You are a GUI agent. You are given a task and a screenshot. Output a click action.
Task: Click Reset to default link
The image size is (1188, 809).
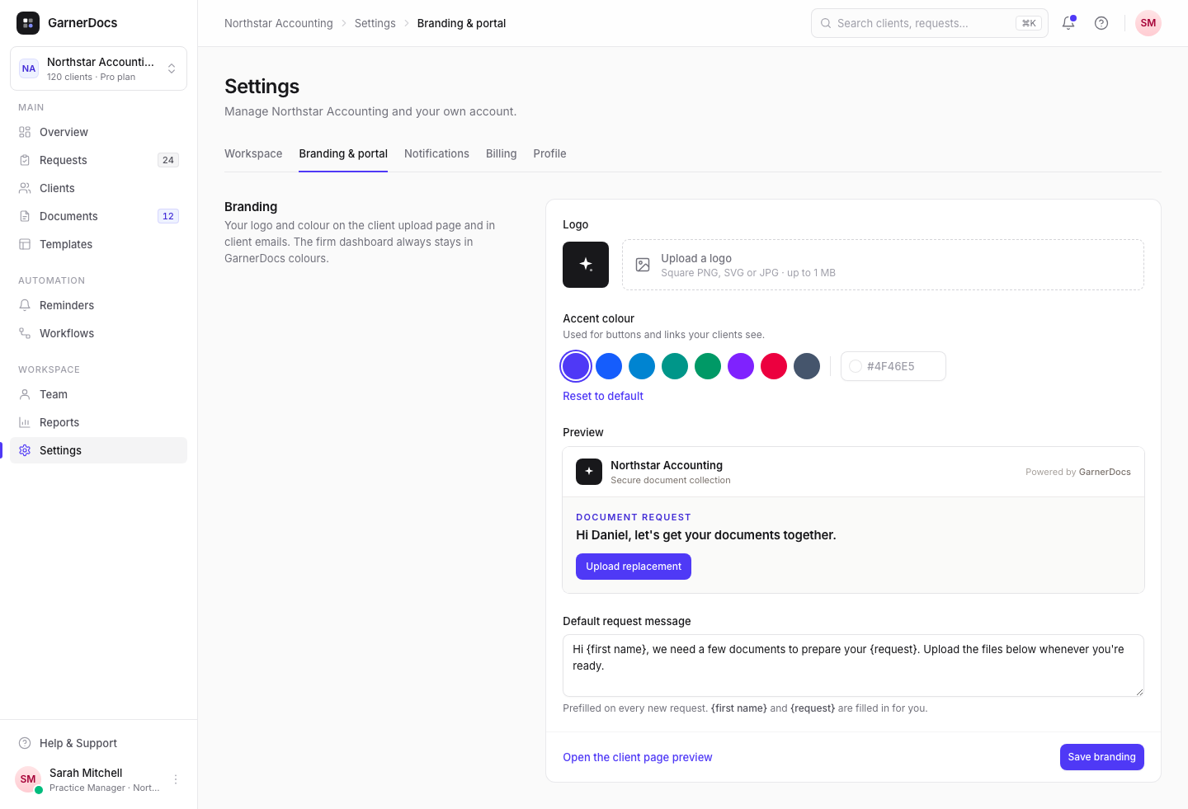(603, 396)
